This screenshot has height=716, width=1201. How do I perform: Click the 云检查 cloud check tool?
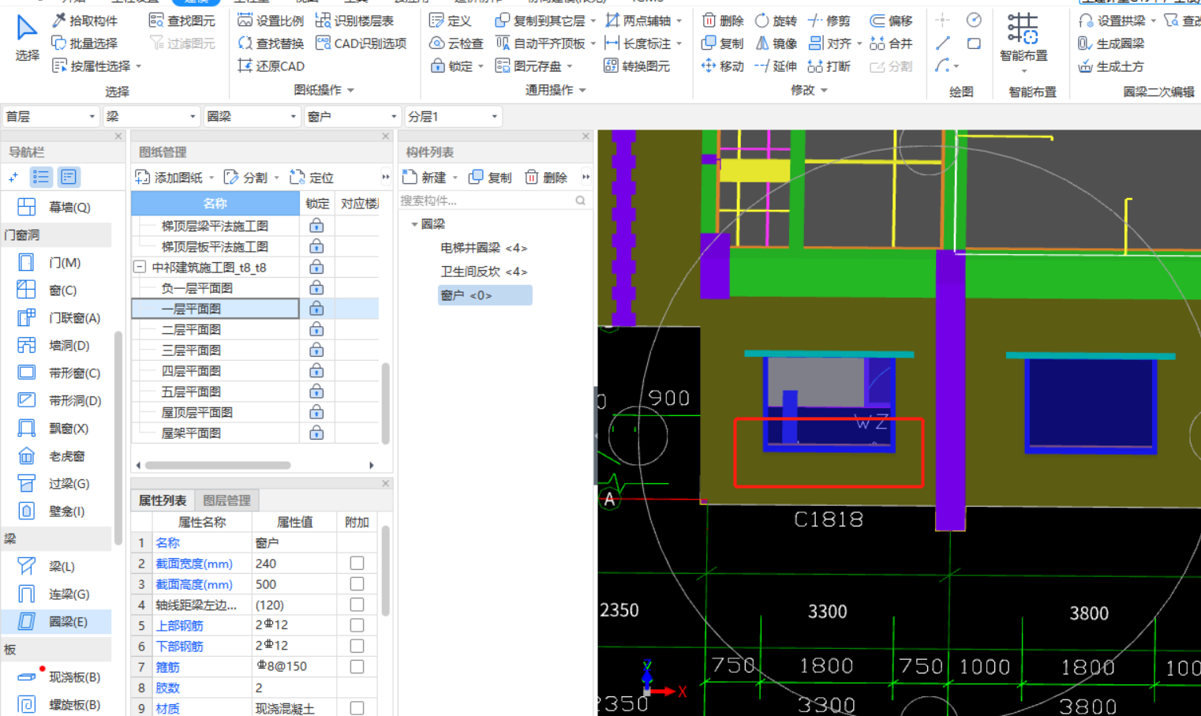(456, 43)
